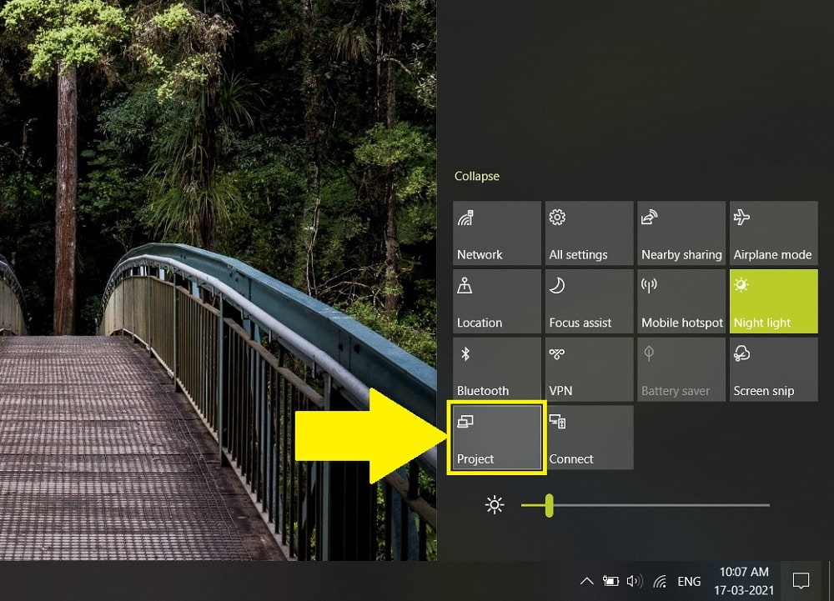Enable Focus assist
This screenshot has width=834, height=601.
click(x=589, y=301)
